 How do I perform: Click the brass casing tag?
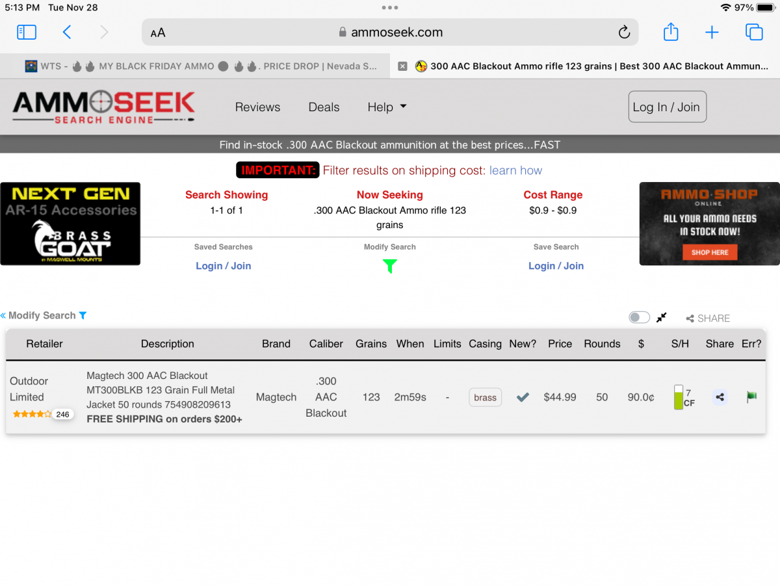point(485,397)
